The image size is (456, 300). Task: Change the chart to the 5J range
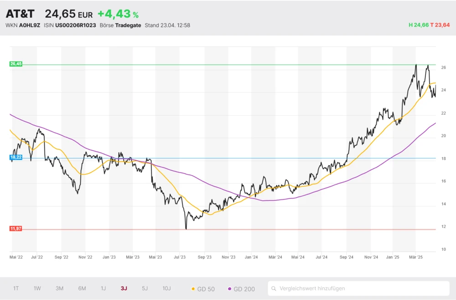point(145,288)
